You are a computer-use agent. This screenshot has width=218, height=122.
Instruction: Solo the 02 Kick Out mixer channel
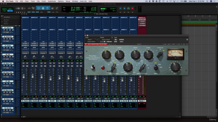[32, 66]
